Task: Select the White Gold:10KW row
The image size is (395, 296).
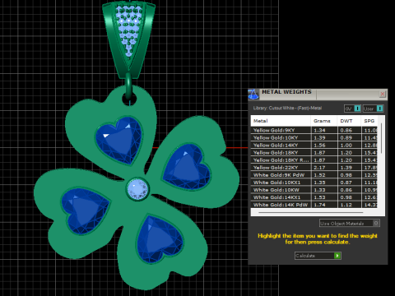Action: coord(314,190)
